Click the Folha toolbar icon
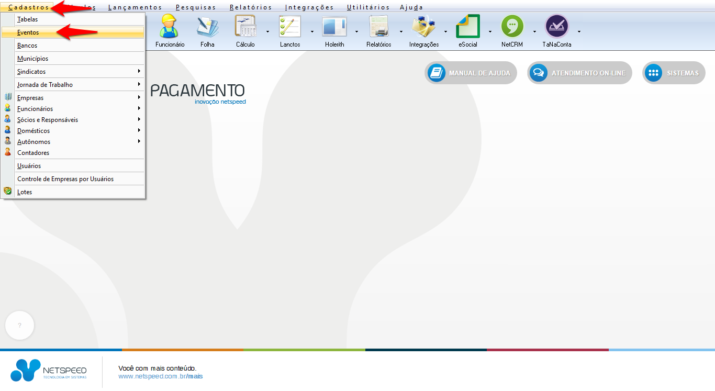 click(207, 27)
